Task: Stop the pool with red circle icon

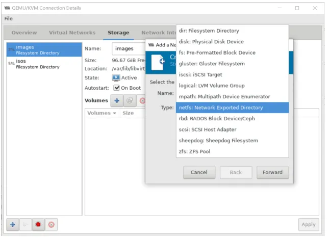Action: coord(38,225)
